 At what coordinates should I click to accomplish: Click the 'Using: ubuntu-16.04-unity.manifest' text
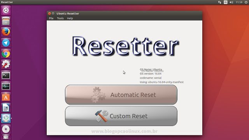(162, 82)
